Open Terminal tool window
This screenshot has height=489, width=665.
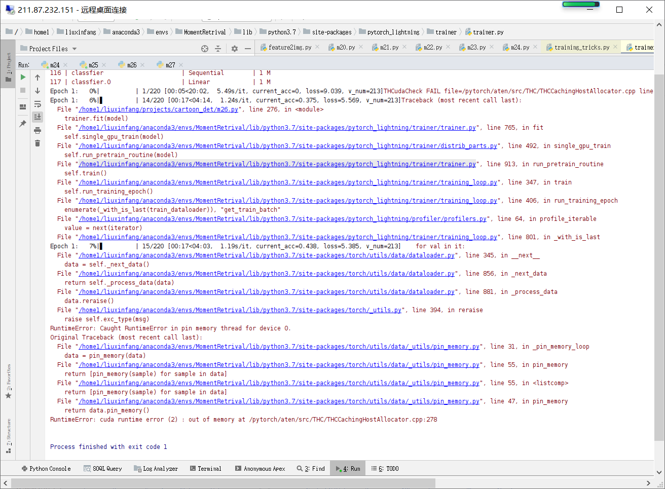[x=206, y=469]
